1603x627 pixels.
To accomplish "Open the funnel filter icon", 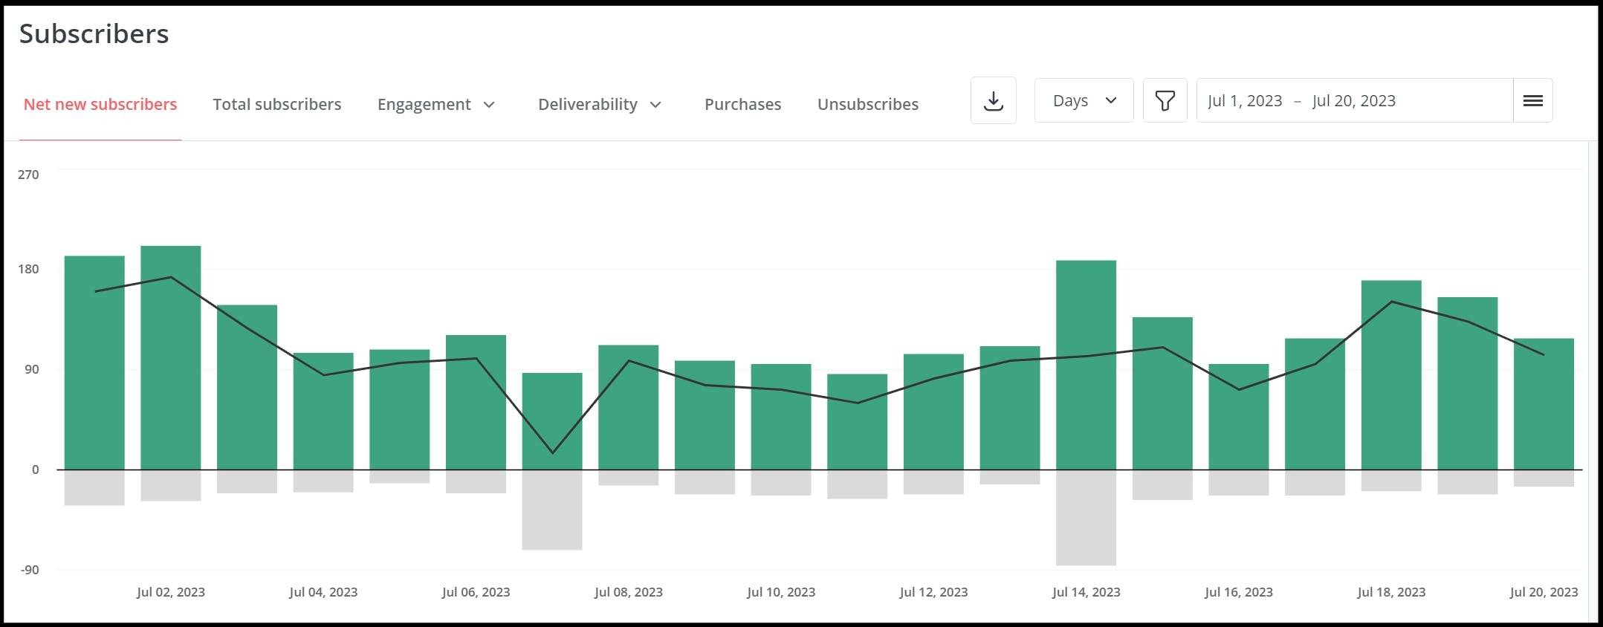I will click(1165, 100).
